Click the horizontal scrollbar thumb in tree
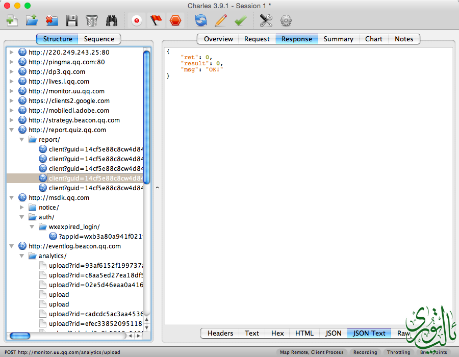 tap(20, 336)
